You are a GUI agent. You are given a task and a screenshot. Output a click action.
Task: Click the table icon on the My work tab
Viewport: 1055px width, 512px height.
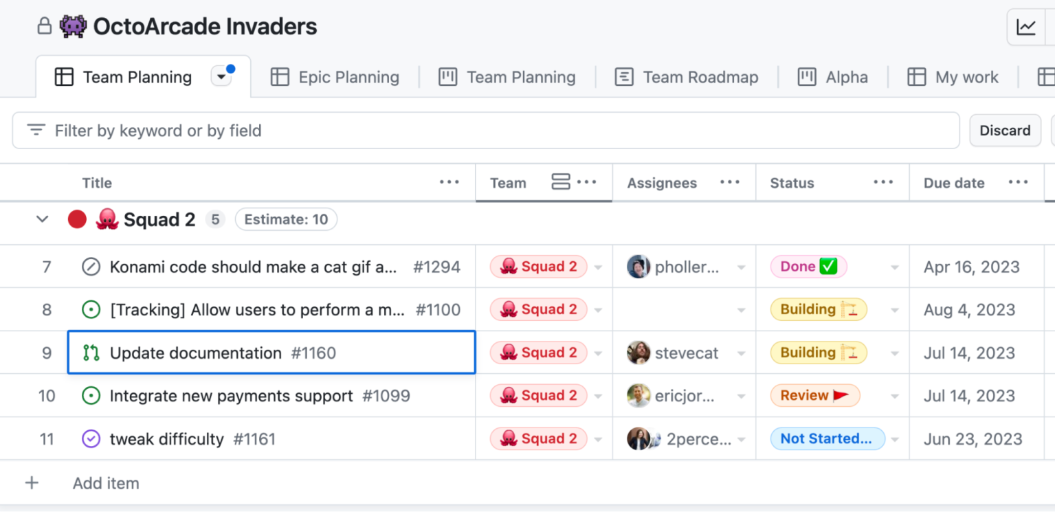tap(917, 77)
